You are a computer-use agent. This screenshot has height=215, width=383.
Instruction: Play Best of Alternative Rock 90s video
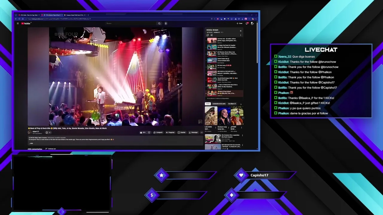225,86
